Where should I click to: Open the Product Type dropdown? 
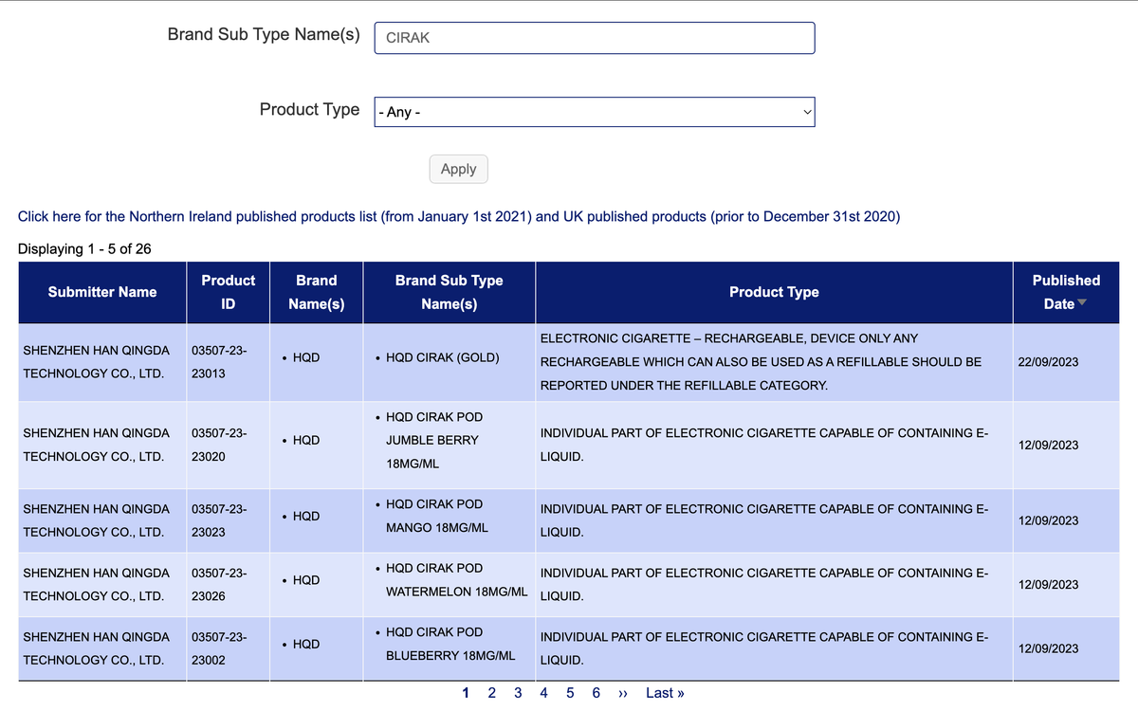pos(595,112)
